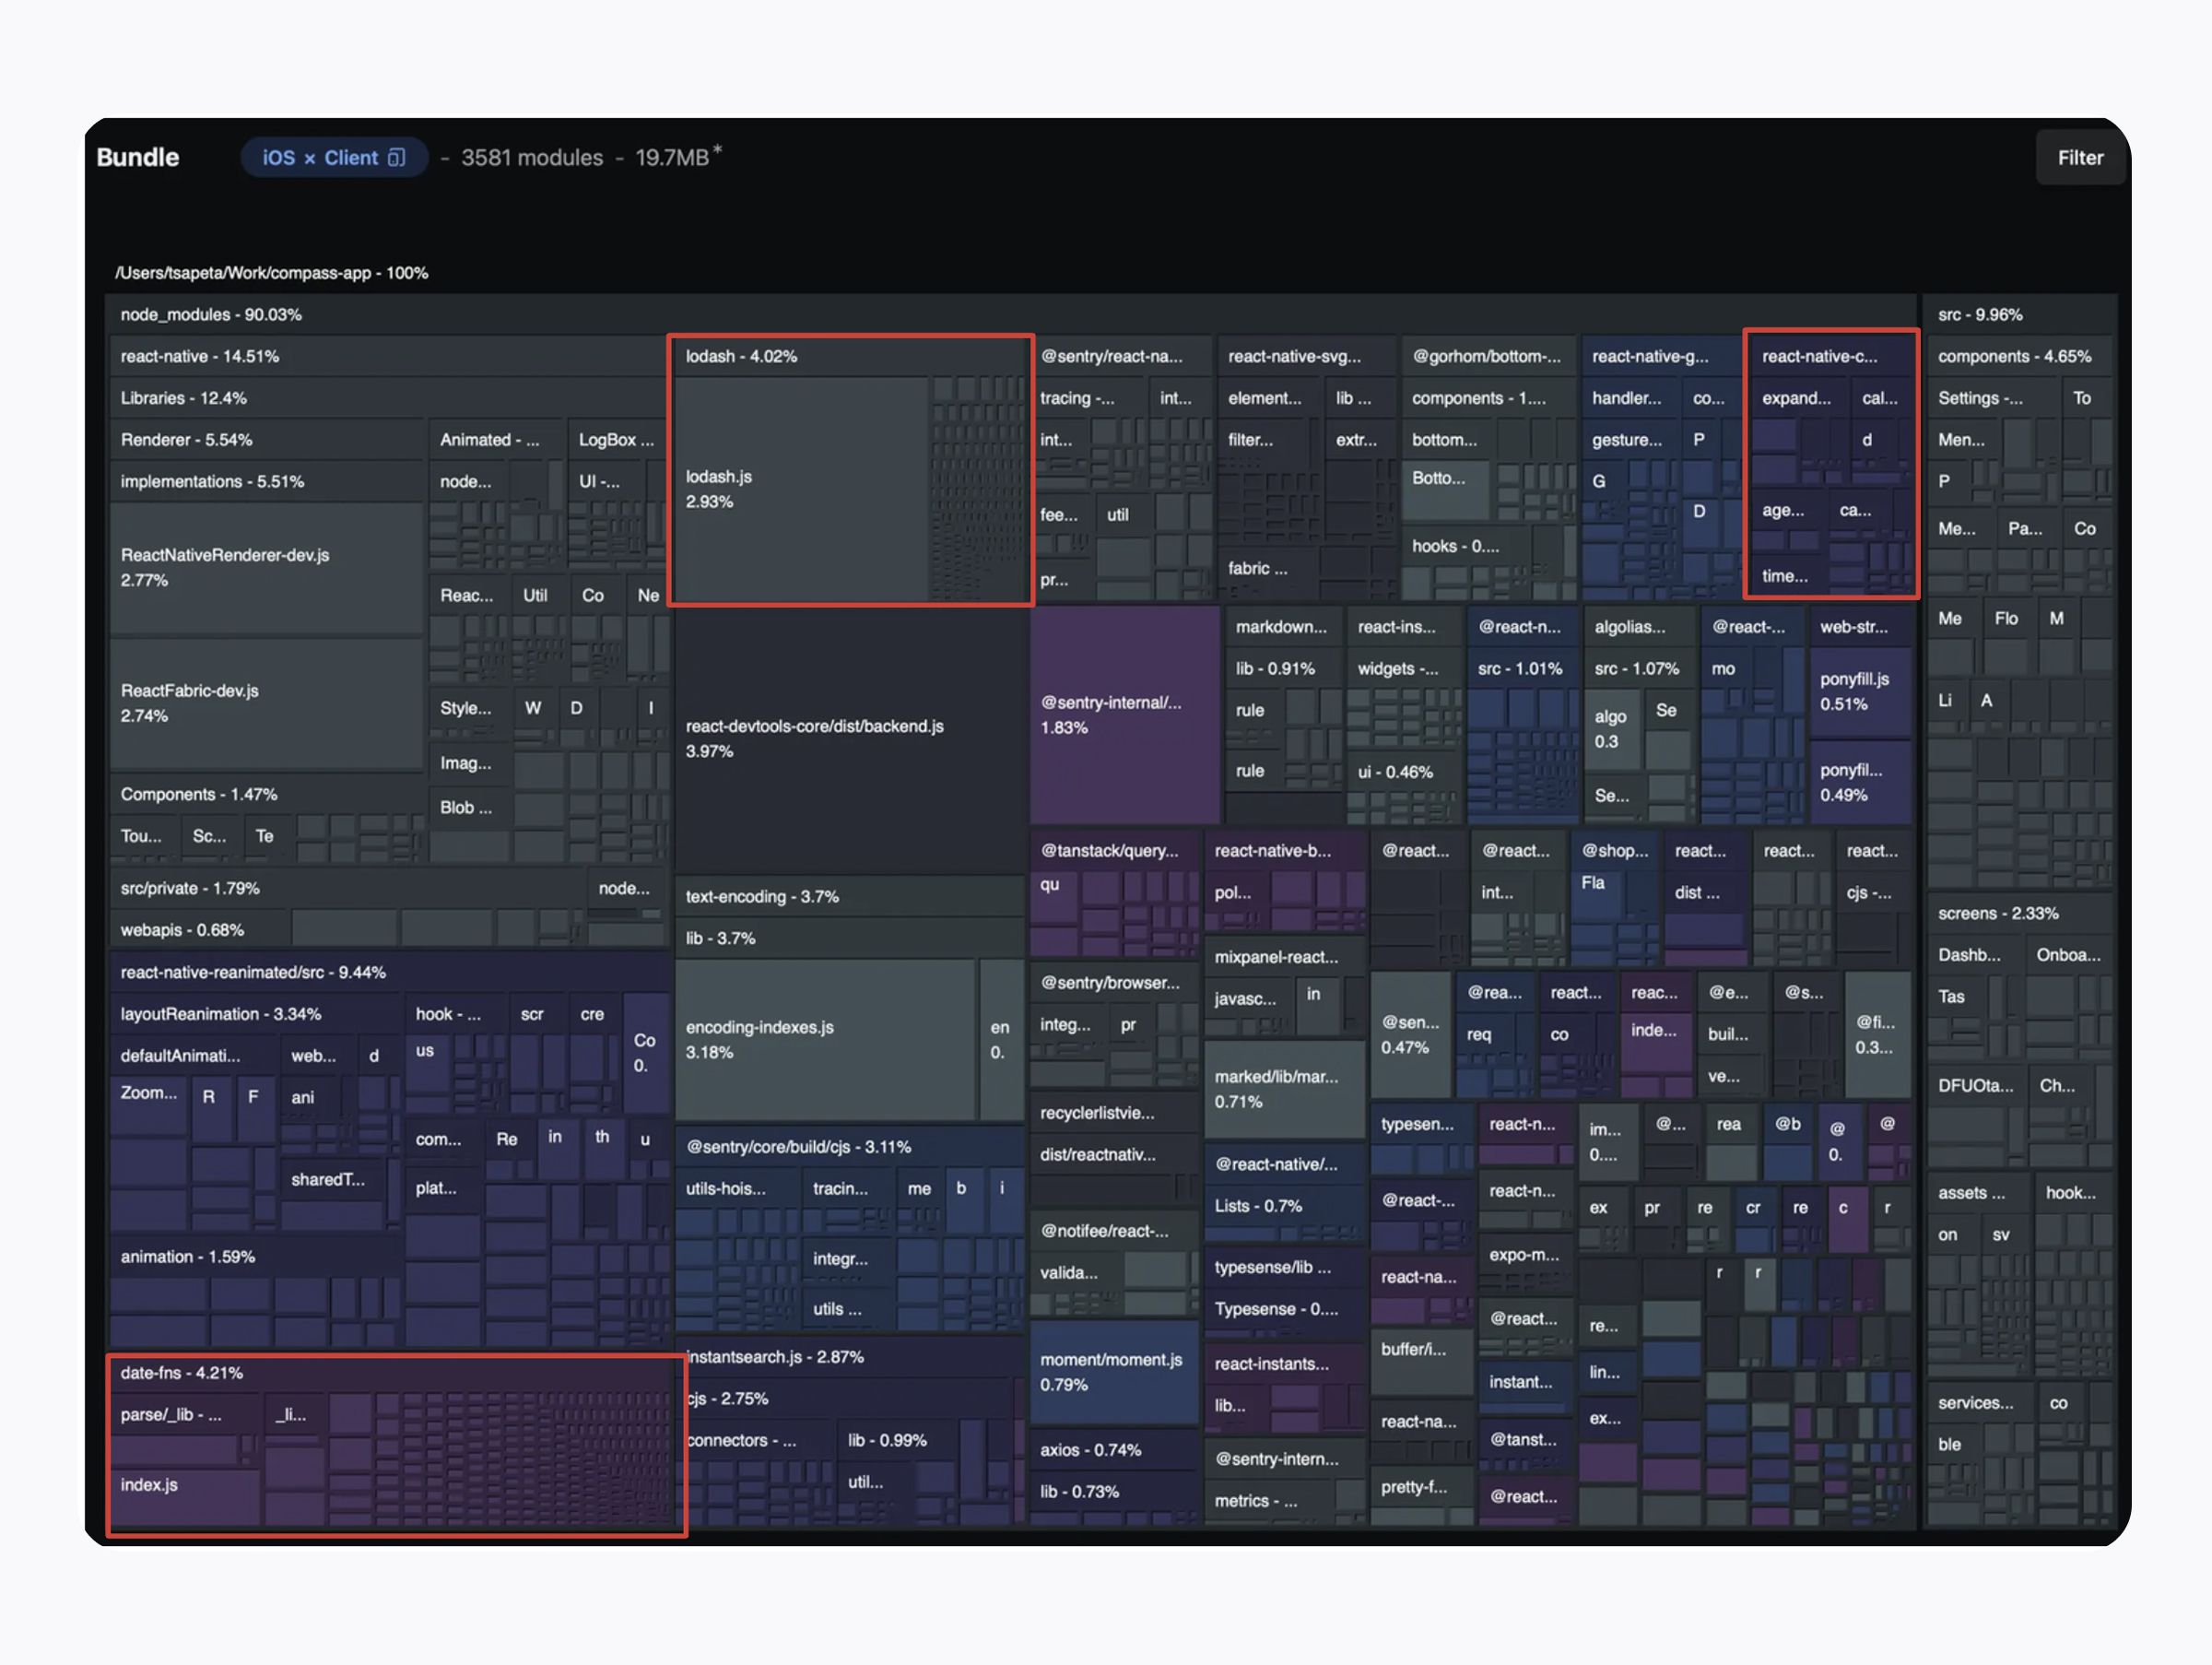2212x1665 pixels.
Task: Open react-native-reanimated/src - 9.44% package
Action: tap(390, 973)
